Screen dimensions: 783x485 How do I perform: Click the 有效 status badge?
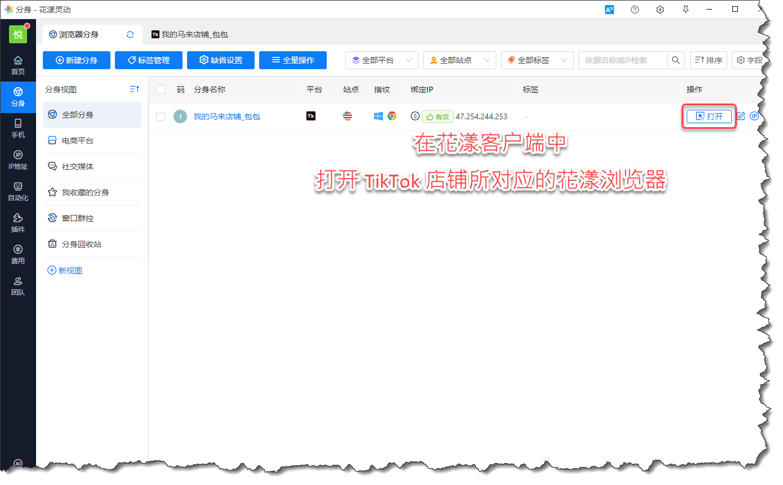click(438, 116)
